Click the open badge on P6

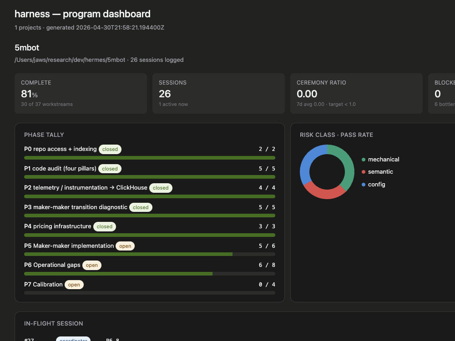pos(92,265)
